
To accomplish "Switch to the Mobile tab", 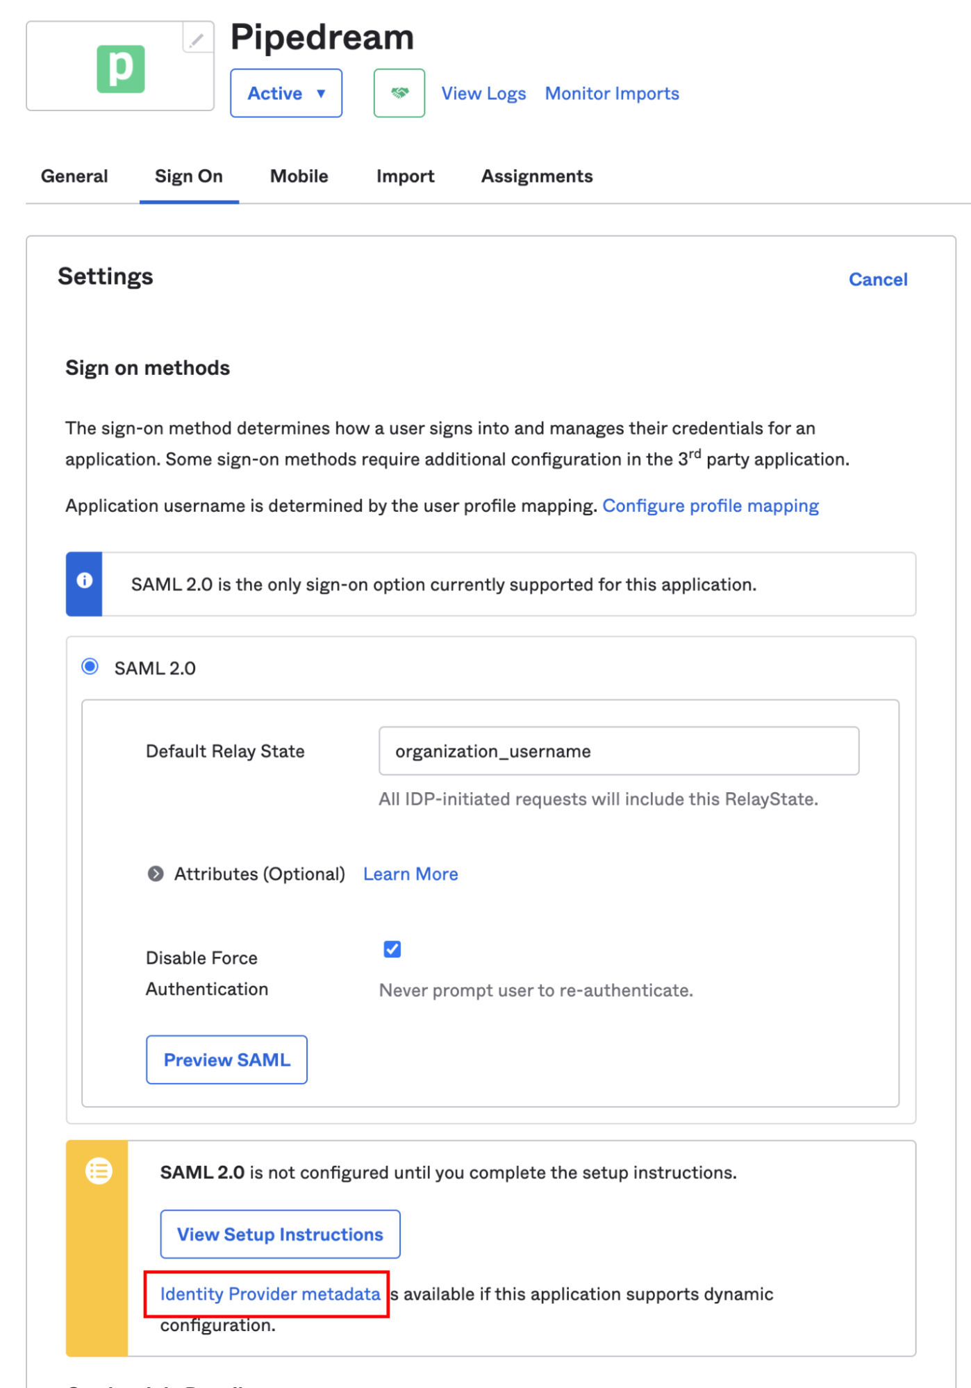I will pyautogui.click(x=299, y=176).
